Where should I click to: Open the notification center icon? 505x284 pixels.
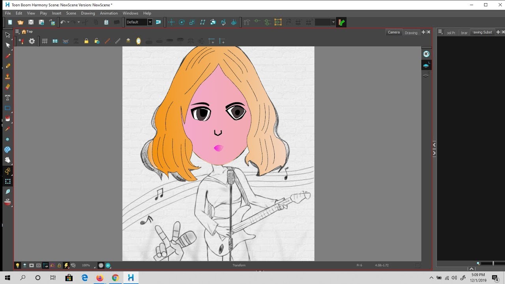pyautogui.click(x=495, y=278)
